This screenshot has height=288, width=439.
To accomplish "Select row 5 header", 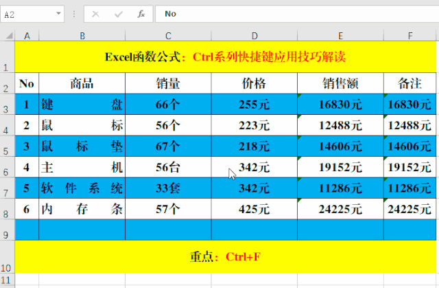I will [x=7, y=146].
